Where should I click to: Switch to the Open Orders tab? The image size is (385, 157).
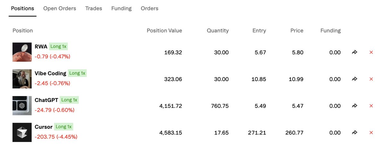60,8
